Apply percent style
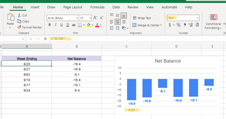 (x=179, y=25)
